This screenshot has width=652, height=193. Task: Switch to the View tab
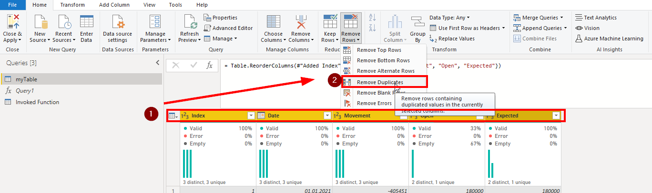(149, 5)
